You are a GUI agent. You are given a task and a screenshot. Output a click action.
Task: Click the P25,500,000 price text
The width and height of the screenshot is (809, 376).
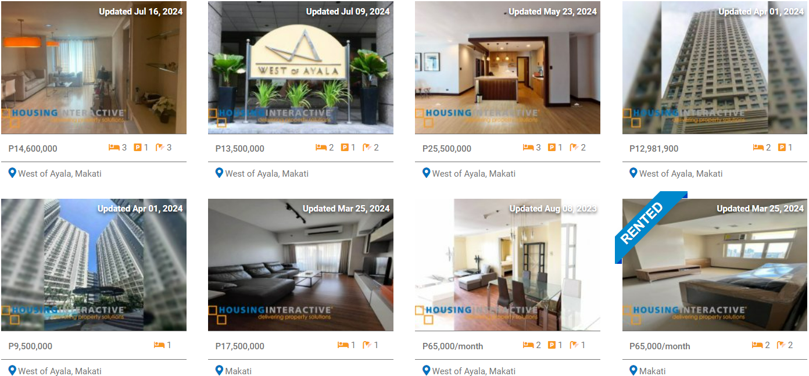(x=447, y=148)
